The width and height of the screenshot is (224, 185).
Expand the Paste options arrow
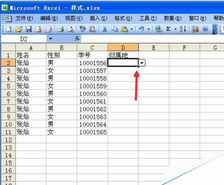pyautogui.click(x=132, y=29)
